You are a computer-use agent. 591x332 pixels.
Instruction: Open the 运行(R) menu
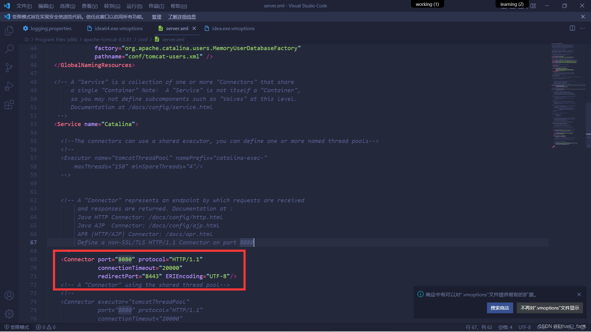point(134,6)
